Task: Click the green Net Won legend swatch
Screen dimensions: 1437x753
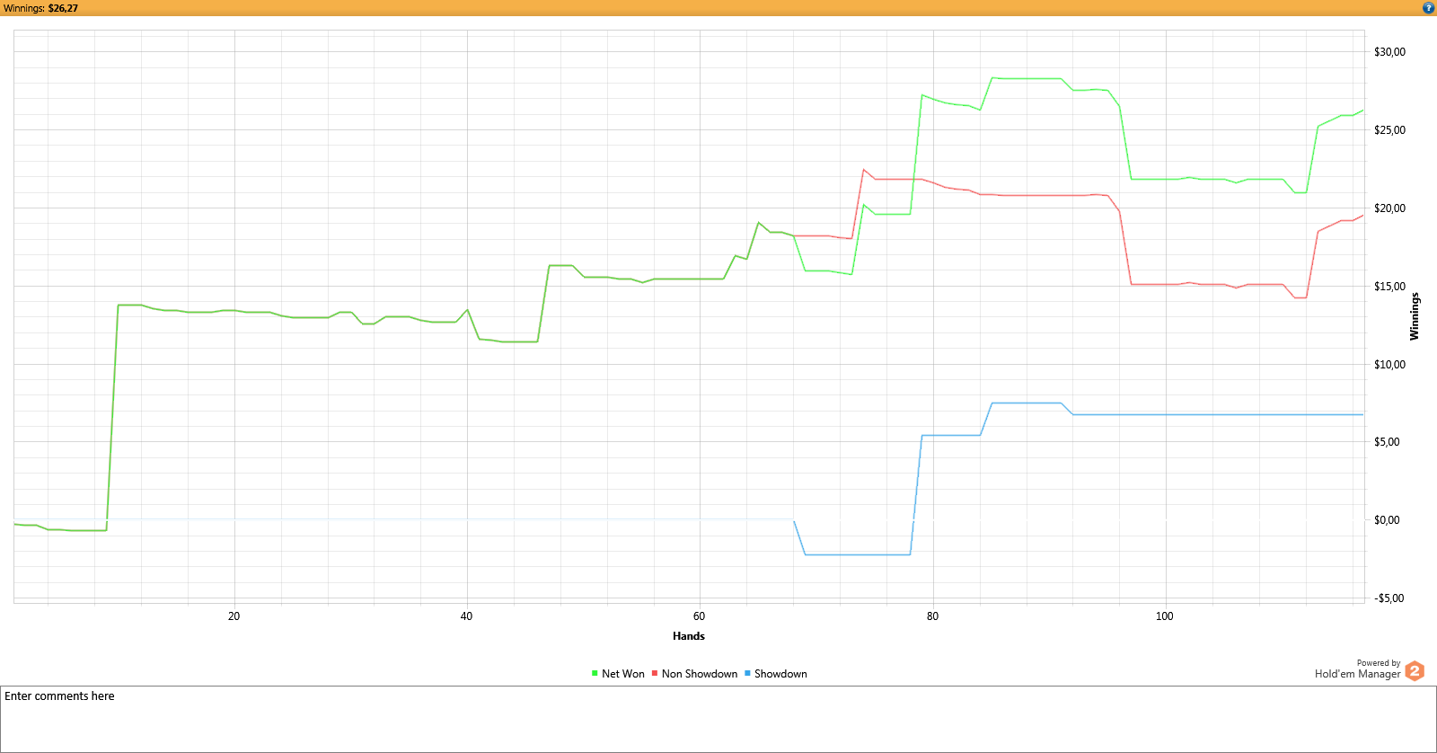Action: click(595, 673)
